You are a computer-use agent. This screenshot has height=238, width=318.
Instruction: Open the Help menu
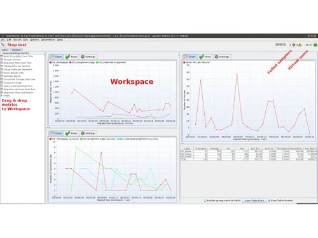[60, 40]
